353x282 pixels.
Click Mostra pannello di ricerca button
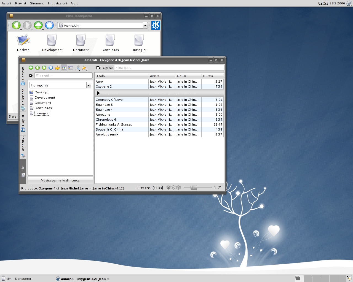60,180
